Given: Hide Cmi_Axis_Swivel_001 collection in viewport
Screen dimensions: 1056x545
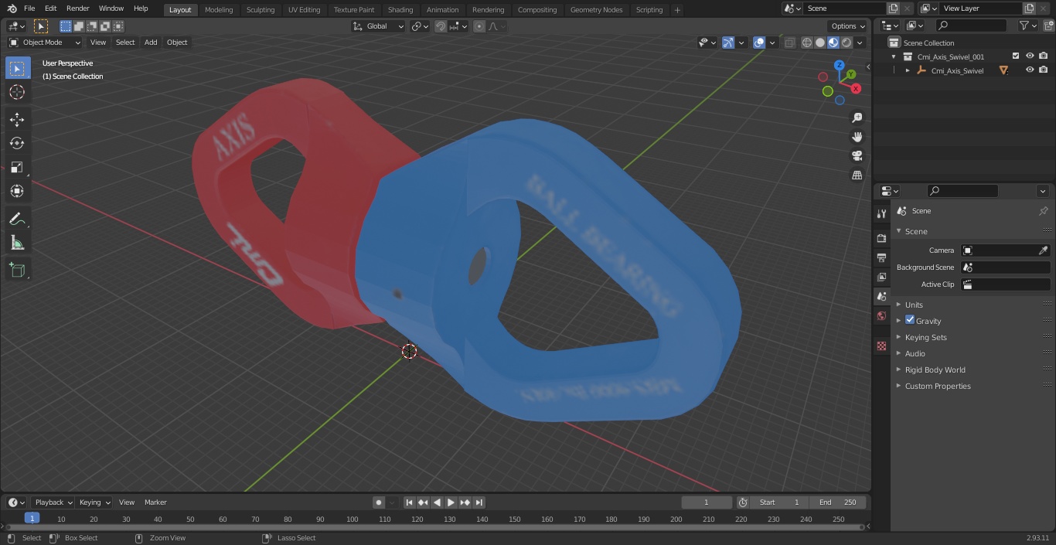Looking at the screenshot, I should [x=1030, y=56].
